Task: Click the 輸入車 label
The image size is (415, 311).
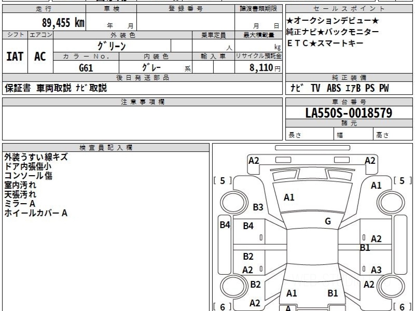Action: 213,56
